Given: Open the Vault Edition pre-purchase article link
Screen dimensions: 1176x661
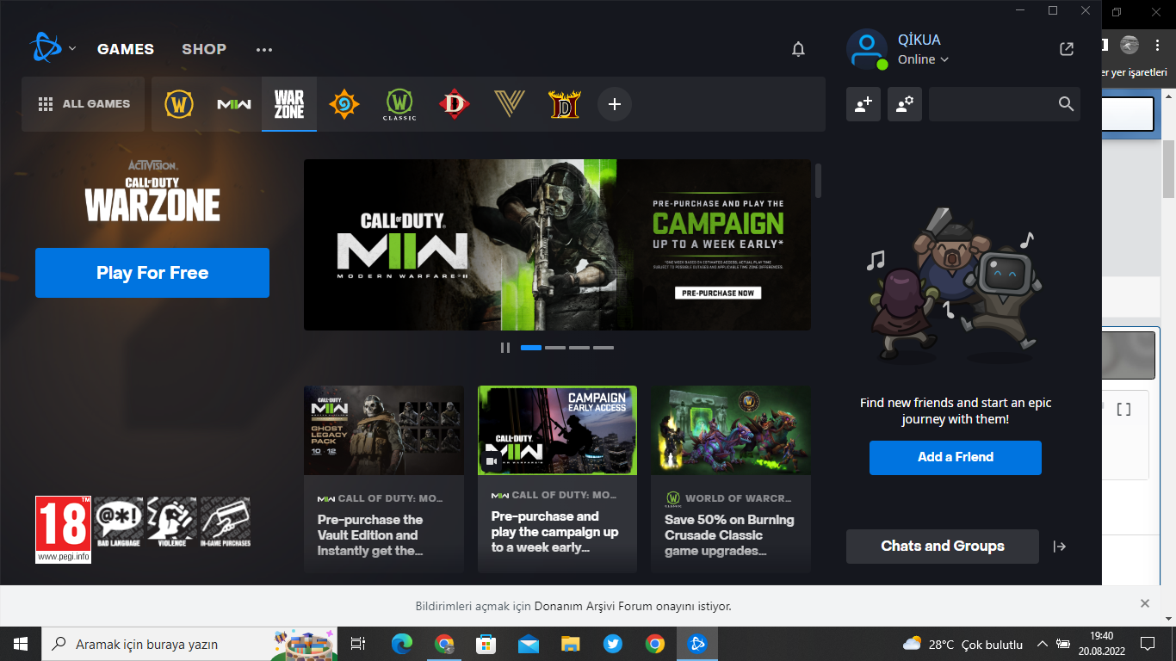Looking at the screenshot, I should (x=370, y=535).
